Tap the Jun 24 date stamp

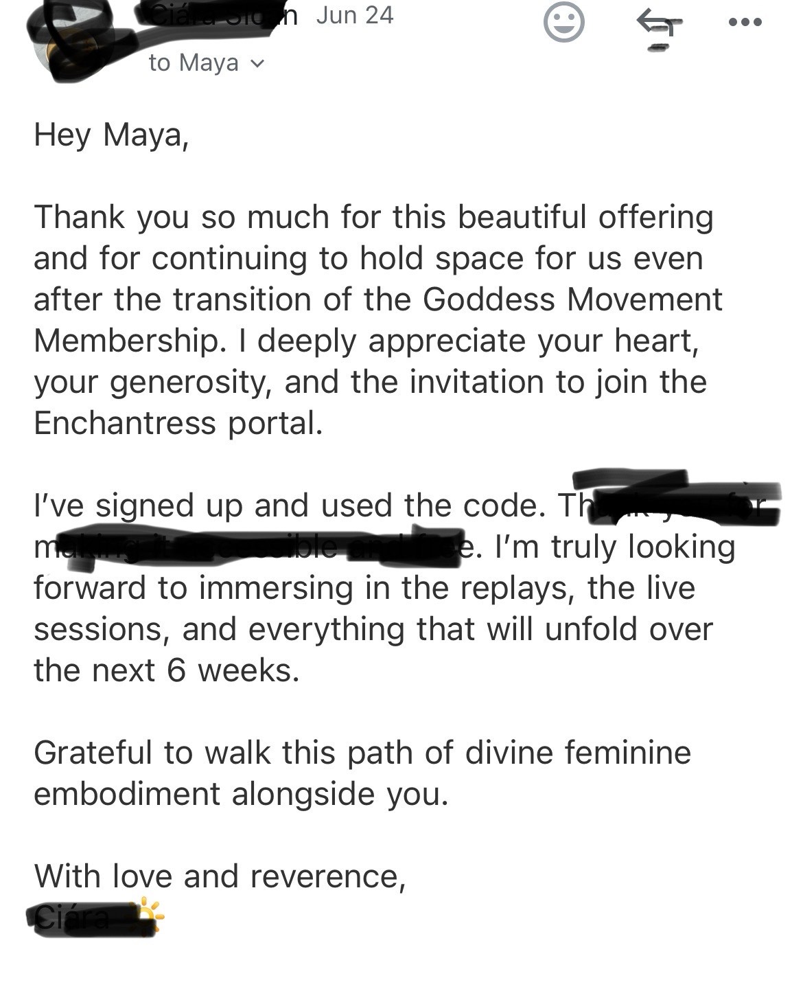tap(355, 16)
